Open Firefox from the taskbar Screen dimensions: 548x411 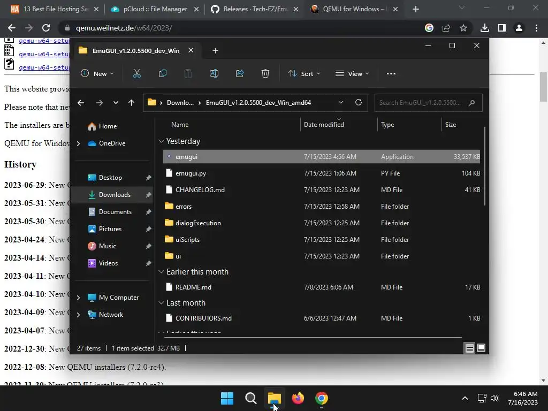pyautogui.click(x=298, y=398)
